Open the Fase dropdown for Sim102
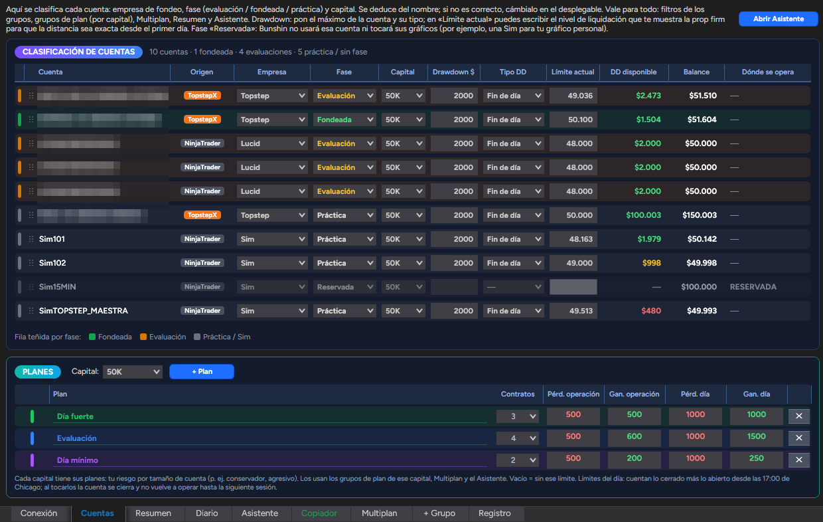 point(344,263)
